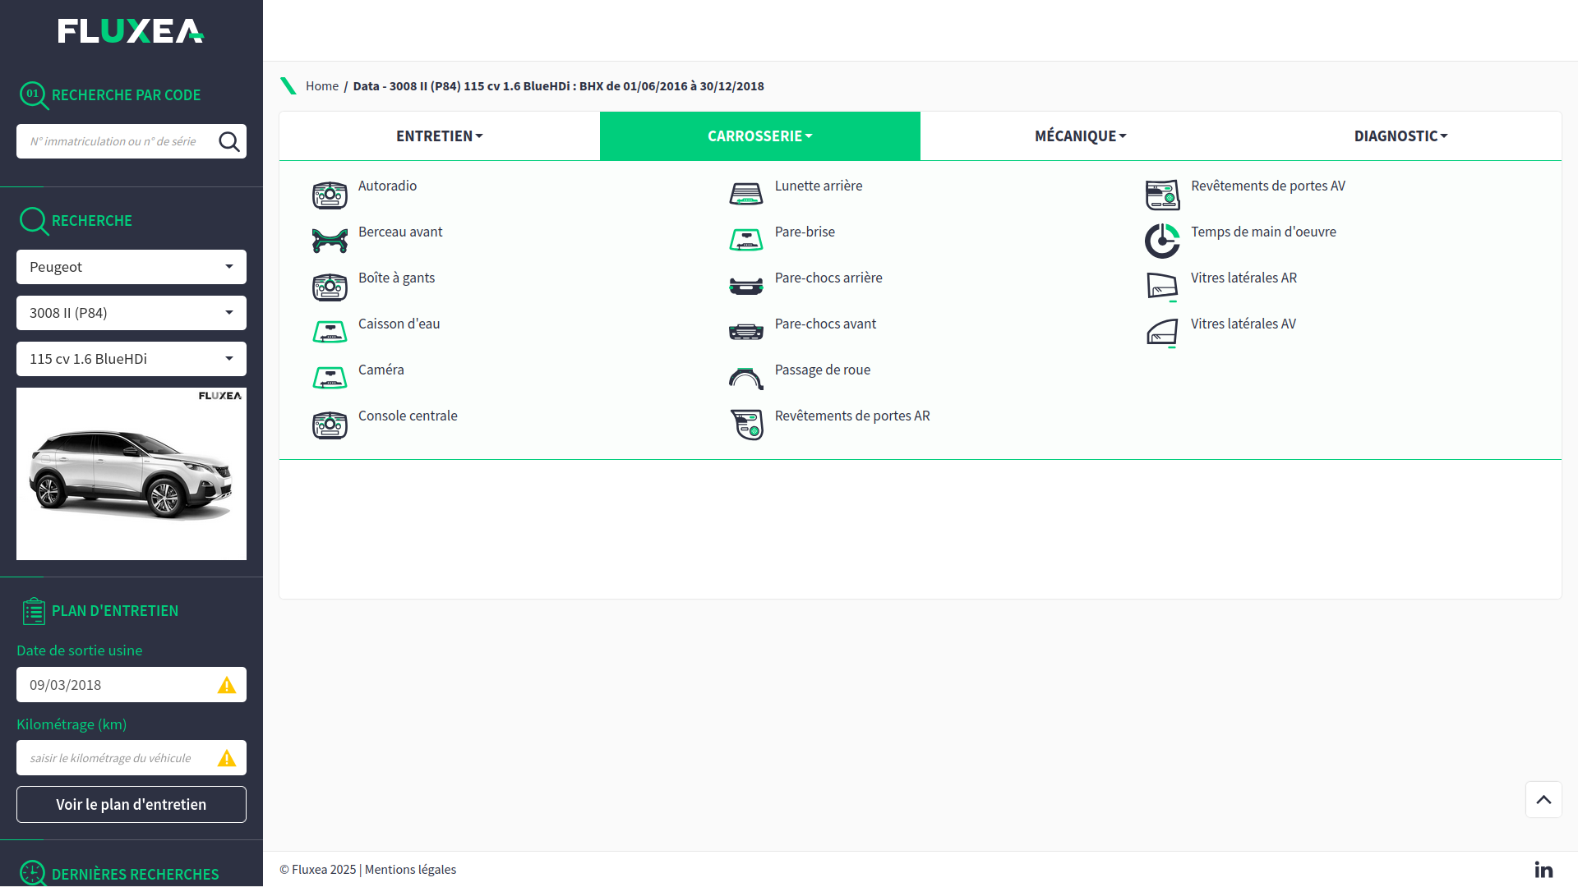Open the Console centrale link
The width and height of the screenshot is (1578, 887).
tap(408, 416)
